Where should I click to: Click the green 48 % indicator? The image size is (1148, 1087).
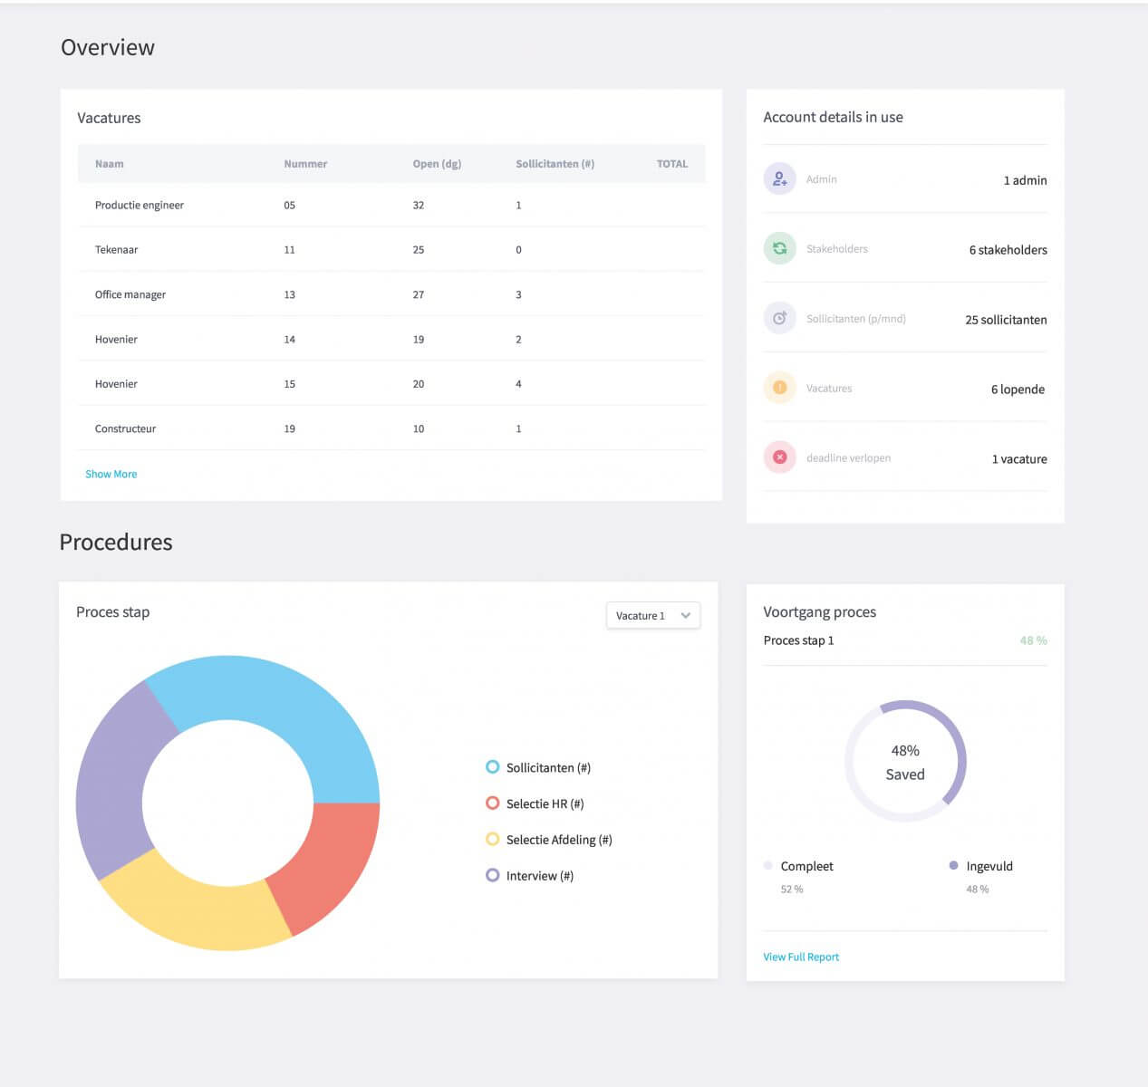click(x=1033, y=640)
